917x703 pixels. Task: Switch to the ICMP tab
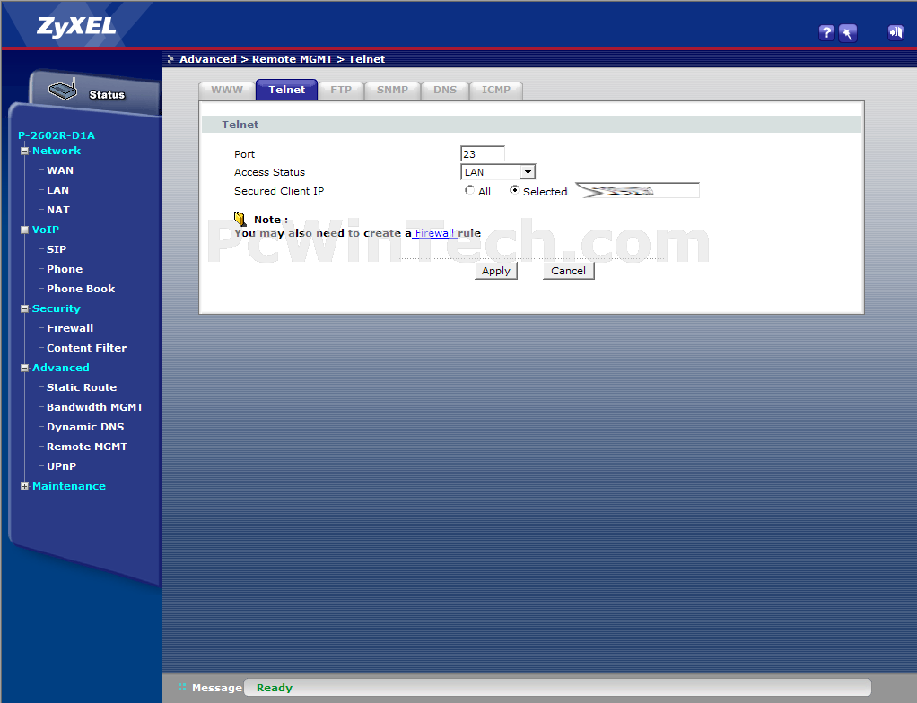(x=496, y=90)
